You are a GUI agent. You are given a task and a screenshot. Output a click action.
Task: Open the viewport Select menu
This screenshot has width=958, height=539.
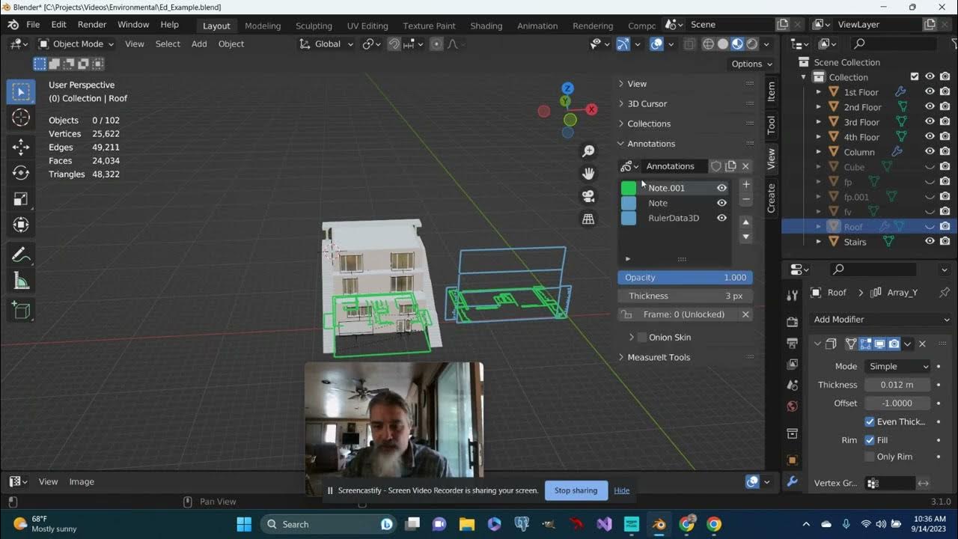(168, 44)
